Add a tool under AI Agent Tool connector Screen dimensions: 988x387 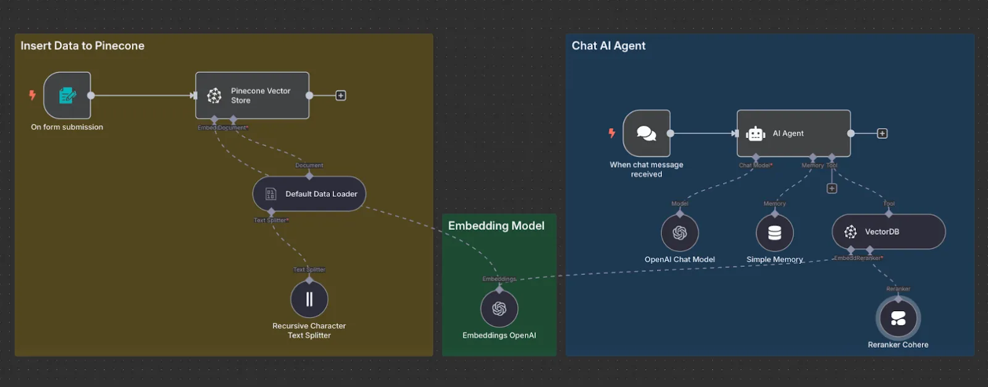(x=832, y=189)
